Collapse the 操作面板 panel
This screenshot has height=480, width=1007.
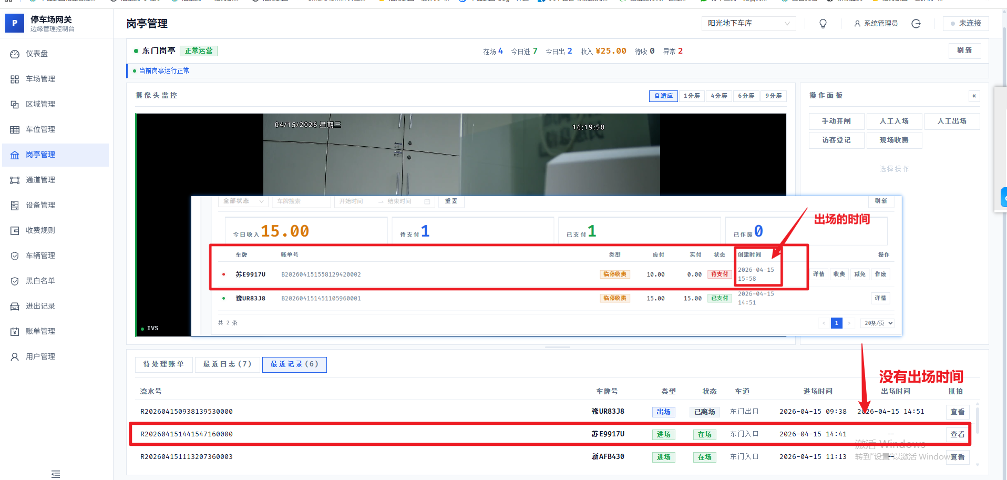pyautogui.click(x=974, y=96)
